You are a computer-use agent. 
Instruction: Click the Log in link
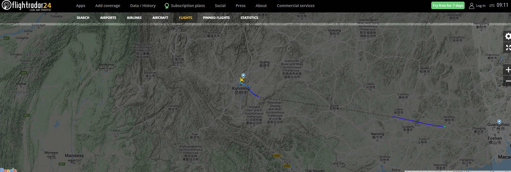tap(481, 6)
